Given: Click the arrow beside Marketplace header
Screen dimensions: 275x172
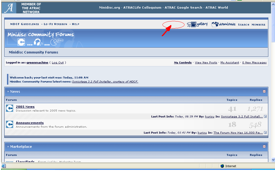Looking at the screenshot, I should point(8,146).
